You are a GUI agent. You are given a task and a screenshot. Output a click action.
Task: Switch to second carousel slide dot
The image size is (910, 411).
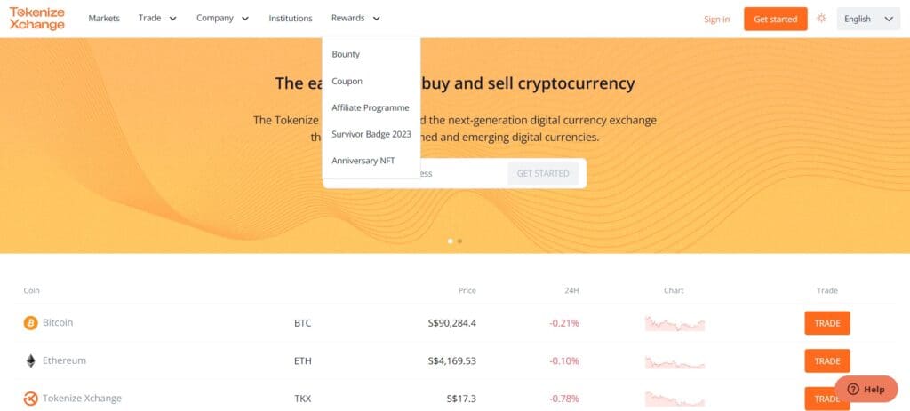459,241
